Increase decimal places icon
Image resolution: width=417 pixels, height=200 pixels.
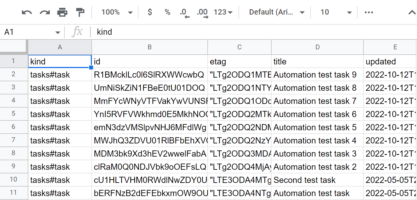click(202, 13)
